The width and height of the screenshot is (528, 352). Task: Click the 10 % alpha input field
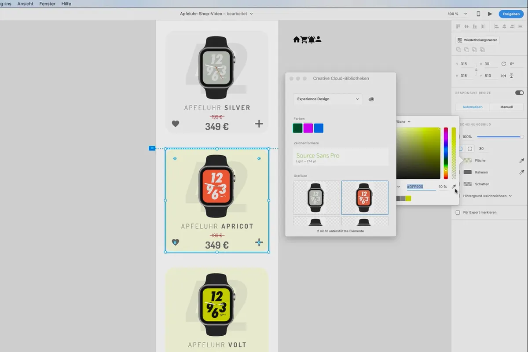tap(443, 187)
